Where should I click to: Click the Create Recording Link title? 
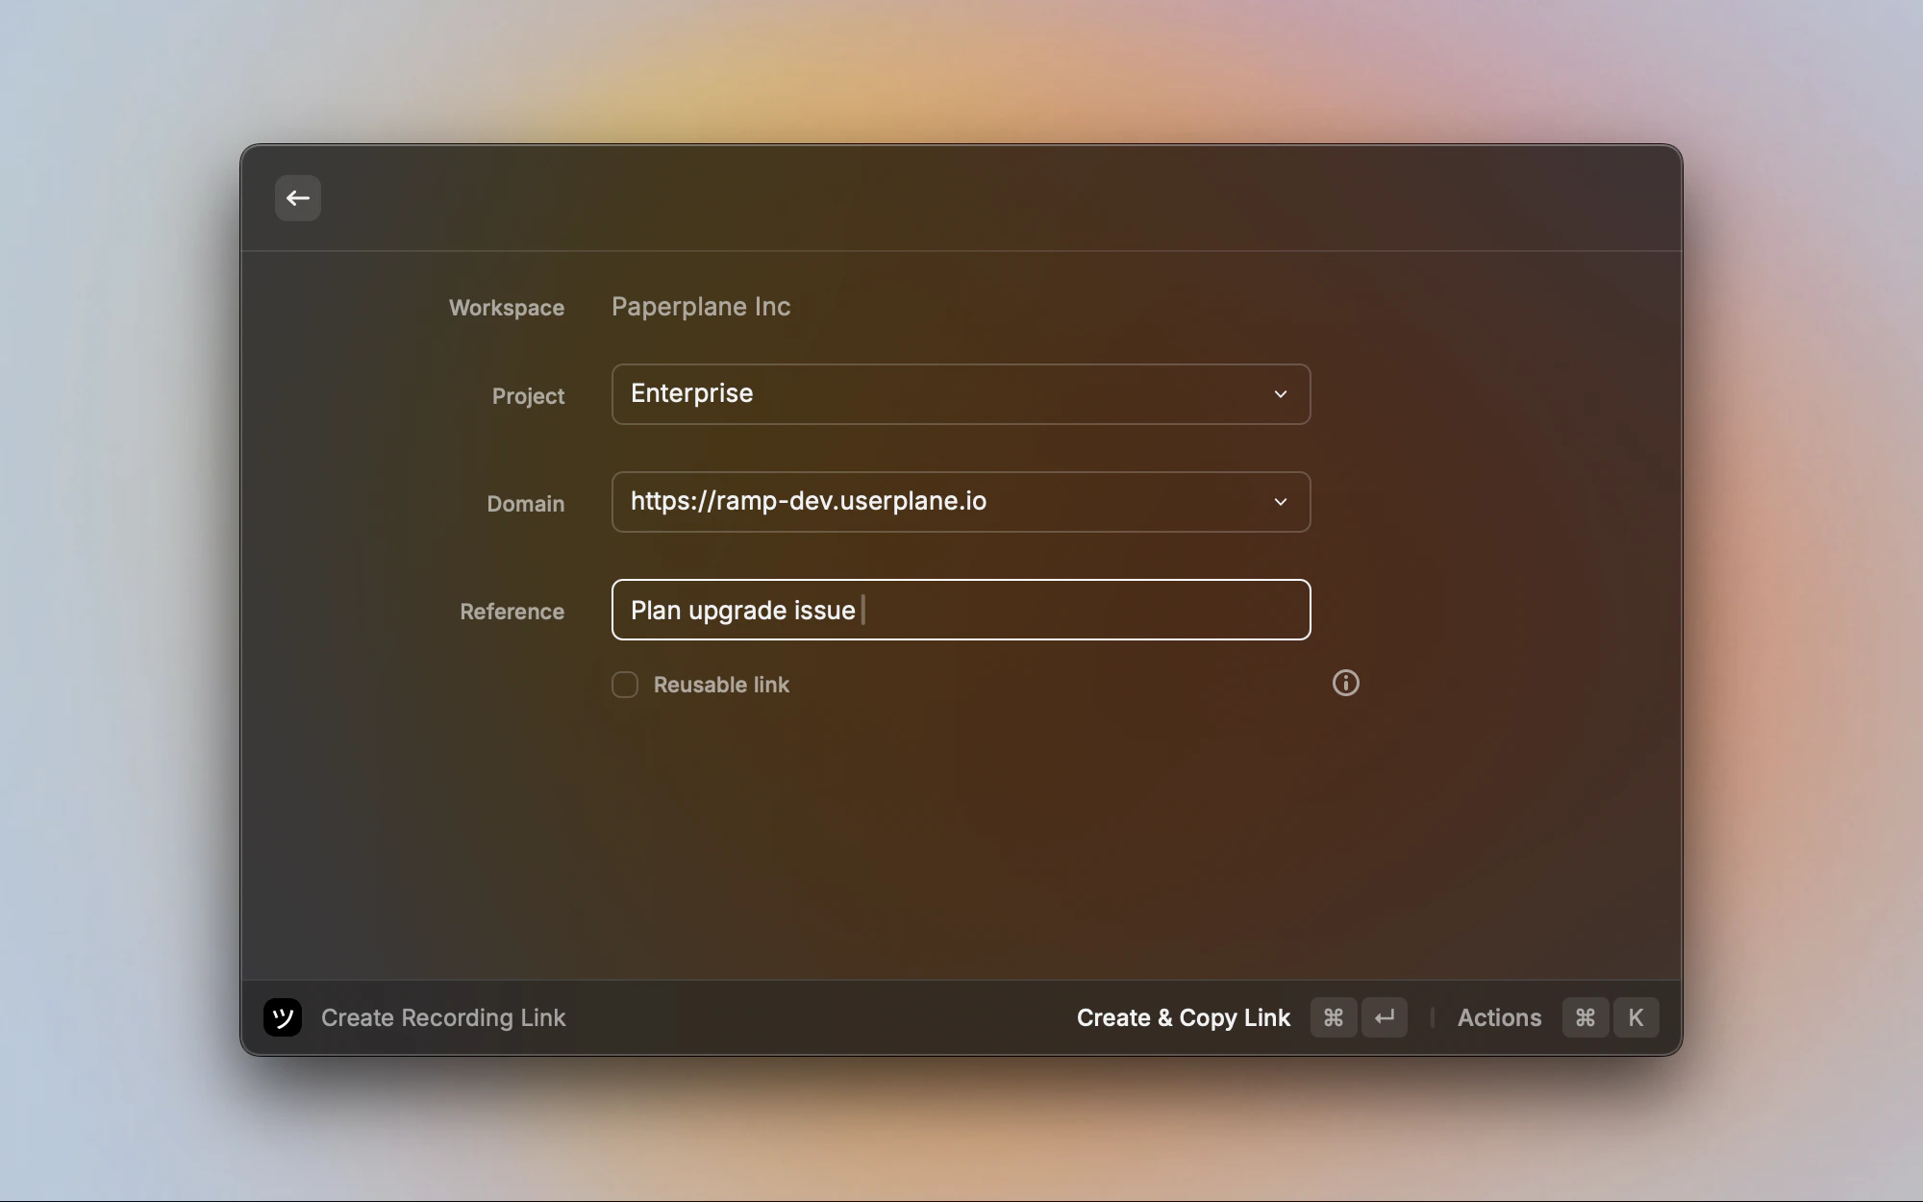tap(443, 1017)
